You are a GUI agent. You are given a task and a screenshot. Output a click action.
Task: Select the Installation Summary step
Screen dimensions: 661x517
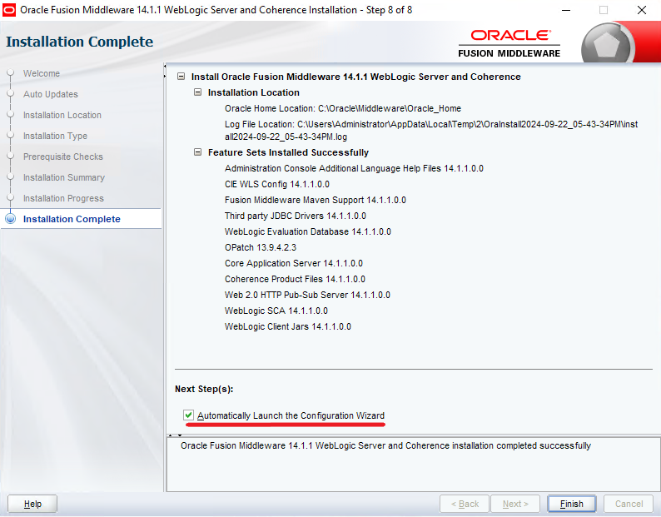click(x=64, y=177)
